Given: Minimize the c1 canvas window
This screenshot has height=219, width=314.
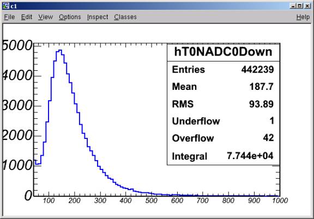Looking at the screenshot, I should point(293,6).
